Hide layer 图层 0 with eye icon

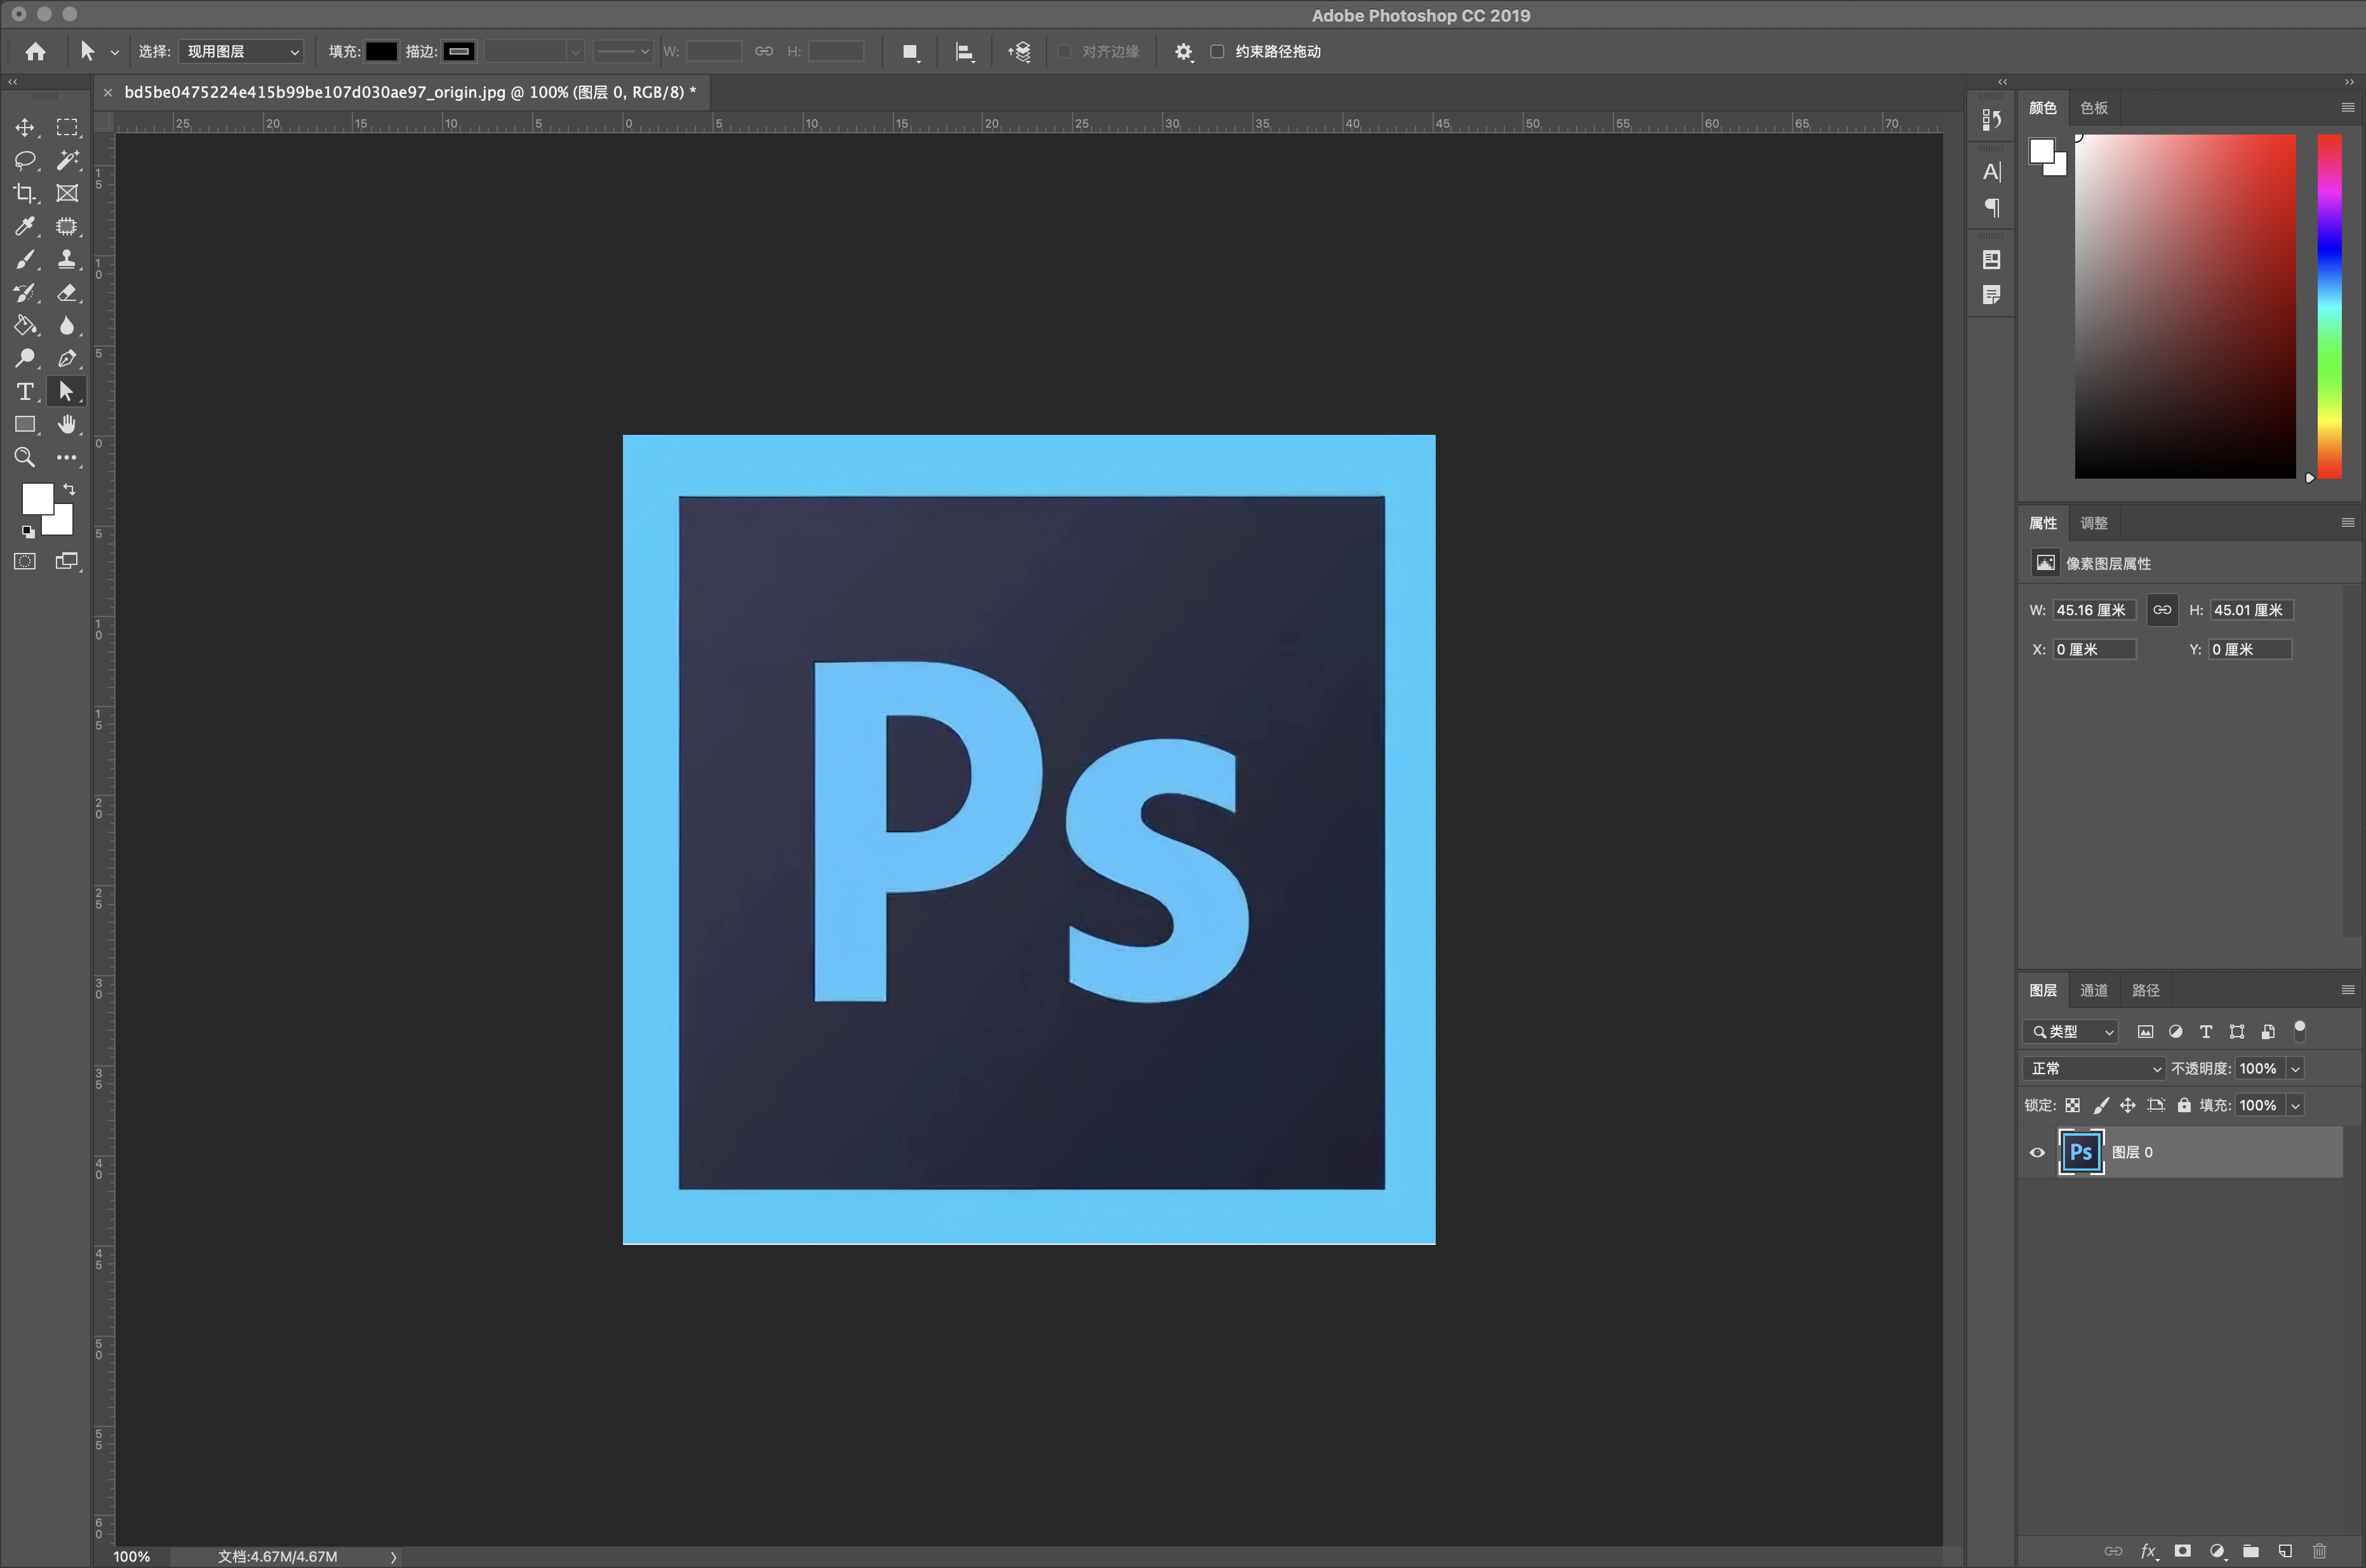pos(2037,1152)
